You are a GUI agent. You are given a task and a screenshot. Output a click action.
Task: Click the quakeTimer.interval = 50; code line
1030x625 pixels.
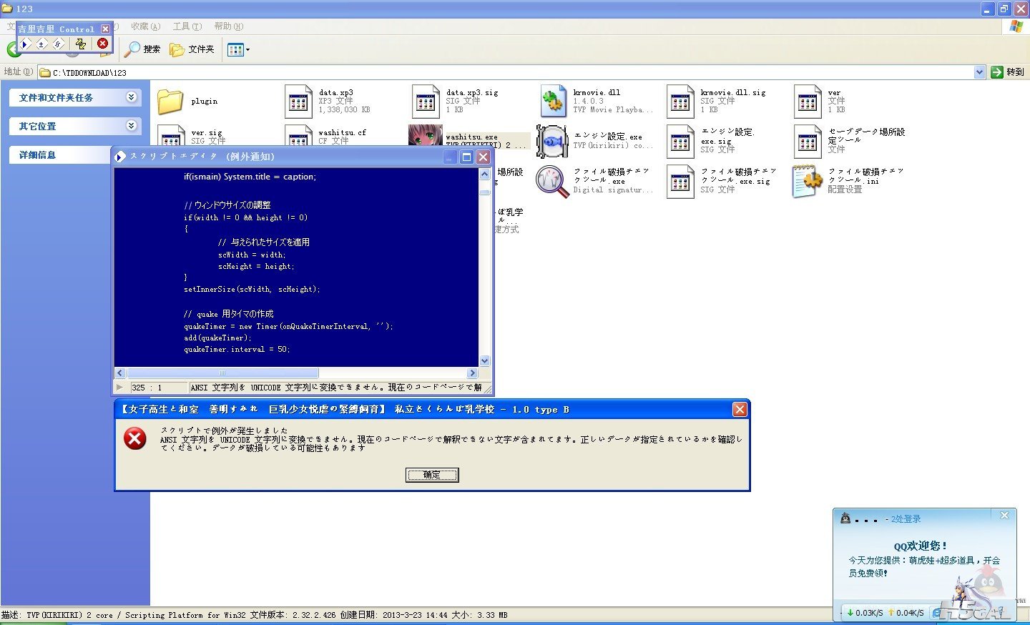pyautogui.click(x=237, y=350)
